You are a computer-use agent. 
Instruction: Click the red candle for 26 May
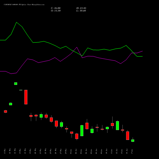[x=56, y=123]
